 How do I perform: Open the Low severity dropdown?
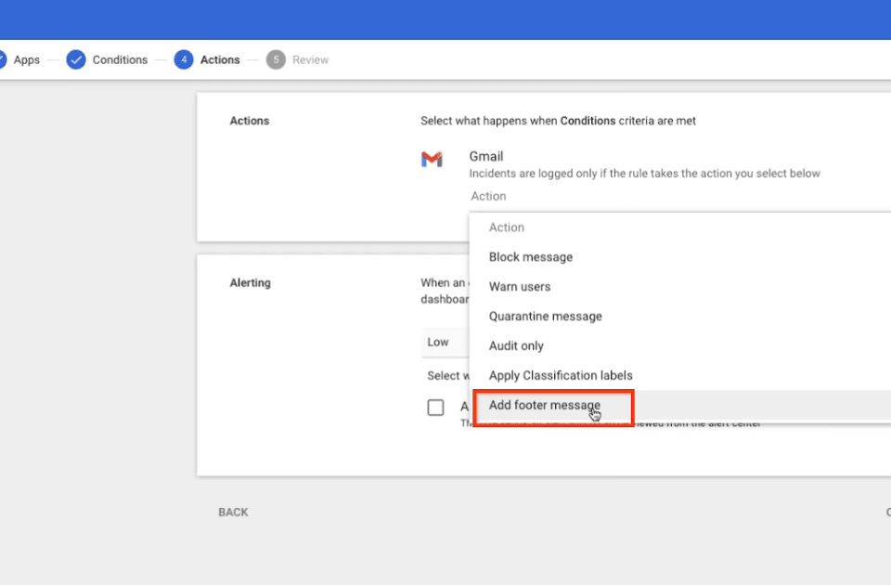pyautogui.click(x=445, y=342)
